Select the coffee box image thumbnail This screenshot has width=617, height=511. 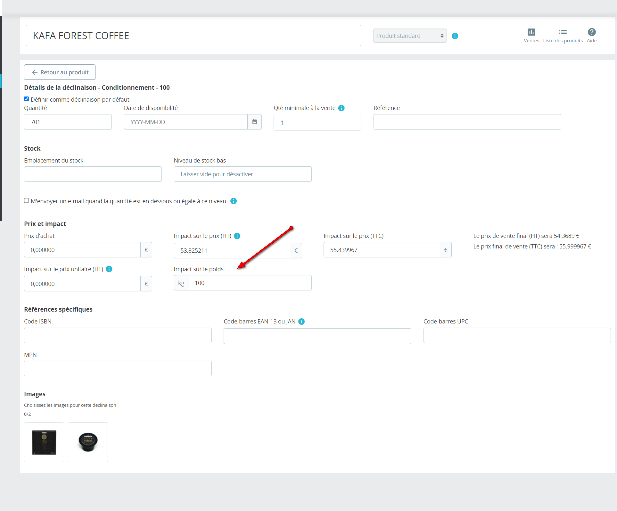(x=44, y=442)
